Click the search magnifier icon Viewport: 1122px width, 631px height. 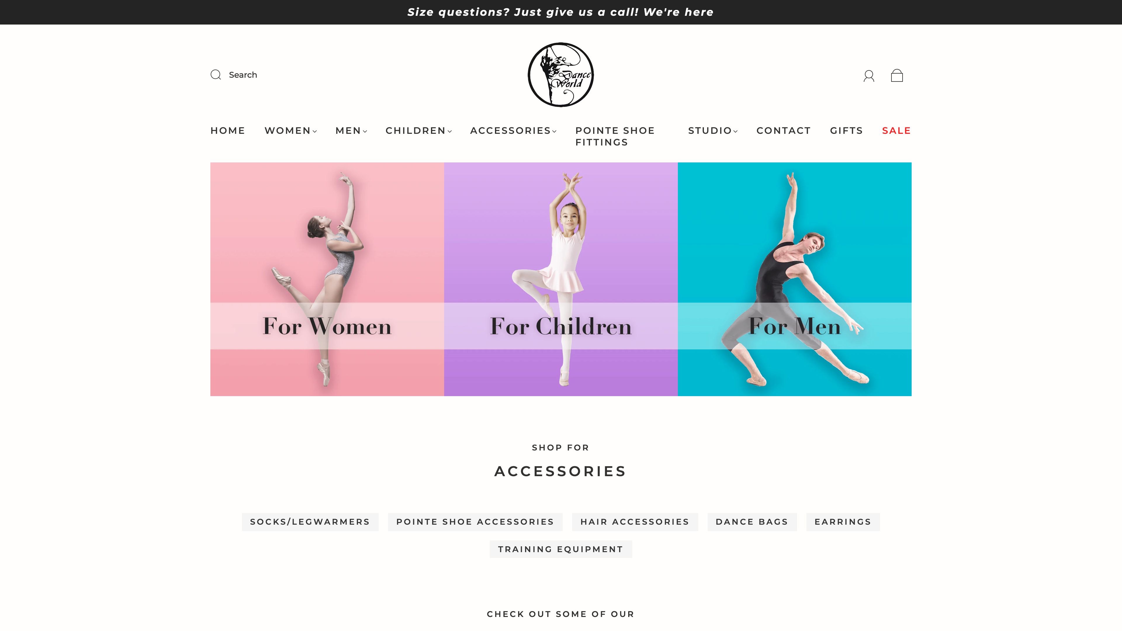[216, 75]
